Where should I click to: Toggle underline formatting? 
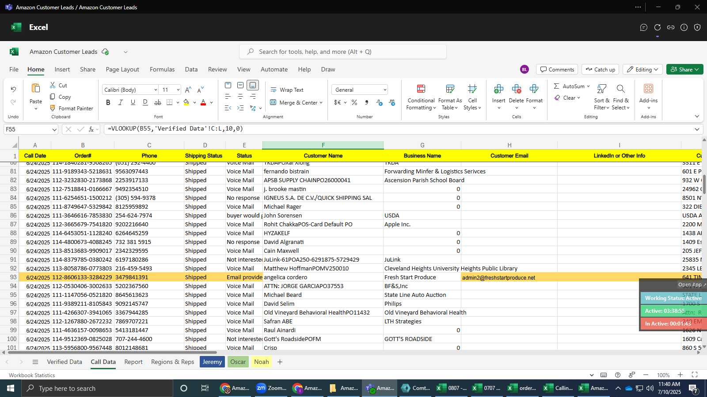[133, 102]
